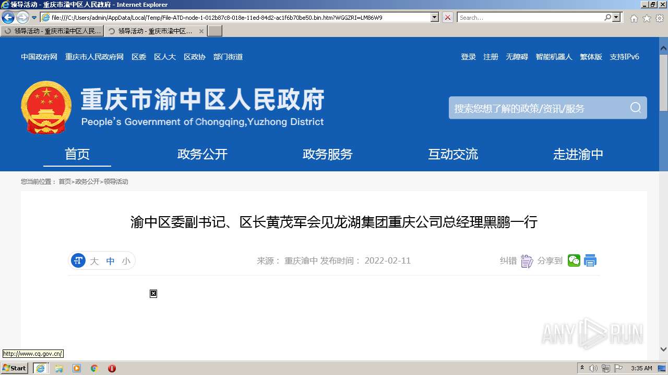668x375 pixels.
Task: Click the 注册 register link
Action: coord(491,57)
